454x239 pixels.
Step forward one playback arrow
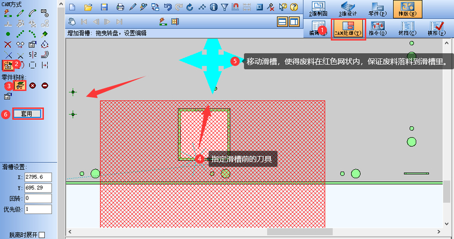(107, 22)
